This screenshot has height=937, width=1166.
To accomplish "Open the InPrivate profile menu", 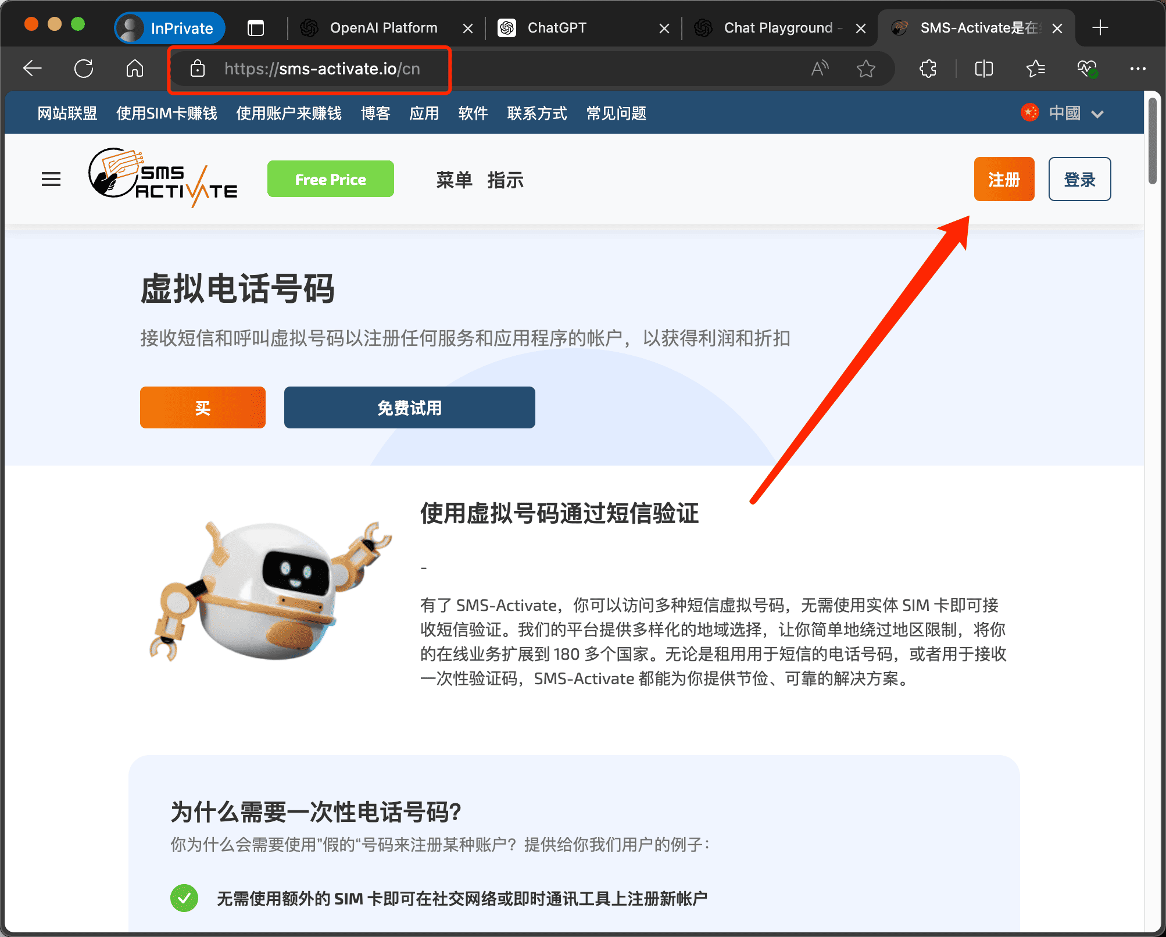I will coord(170,28).
